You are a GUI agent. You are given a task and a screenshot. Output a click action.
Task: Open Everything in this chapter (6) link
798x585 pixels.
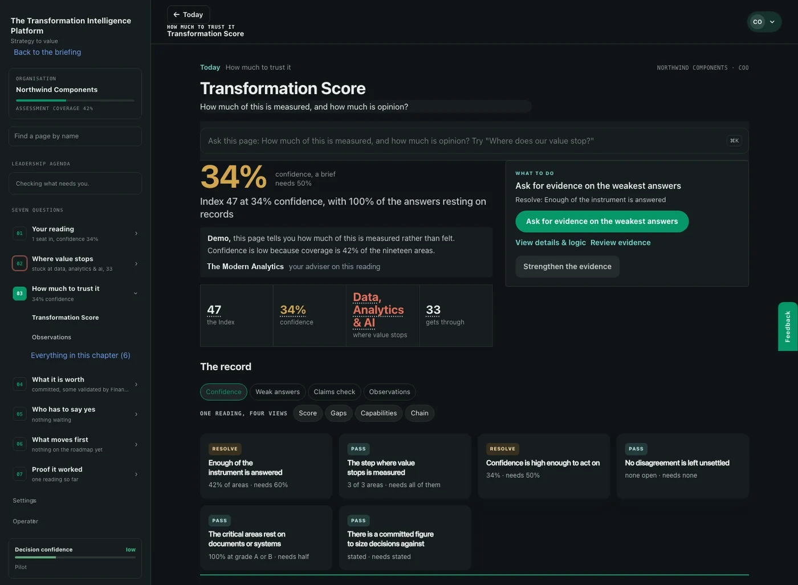pos(80,355)
